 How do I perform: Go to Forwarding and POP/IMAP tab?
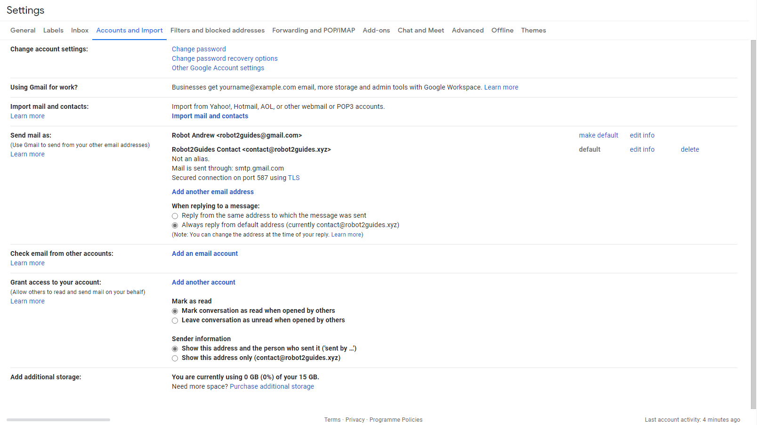point(313,30)
